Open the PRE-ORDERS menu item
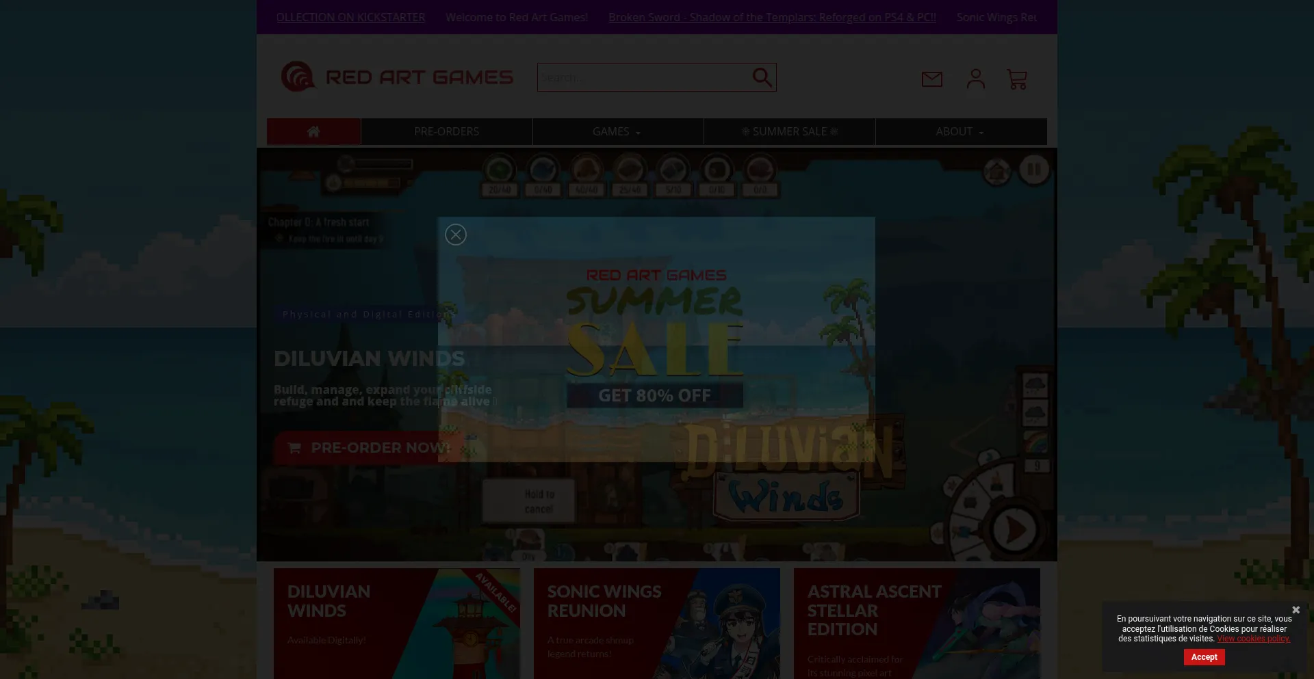Image resolution: width=1314 pixels, height=679 pixels. pos(446,131)
